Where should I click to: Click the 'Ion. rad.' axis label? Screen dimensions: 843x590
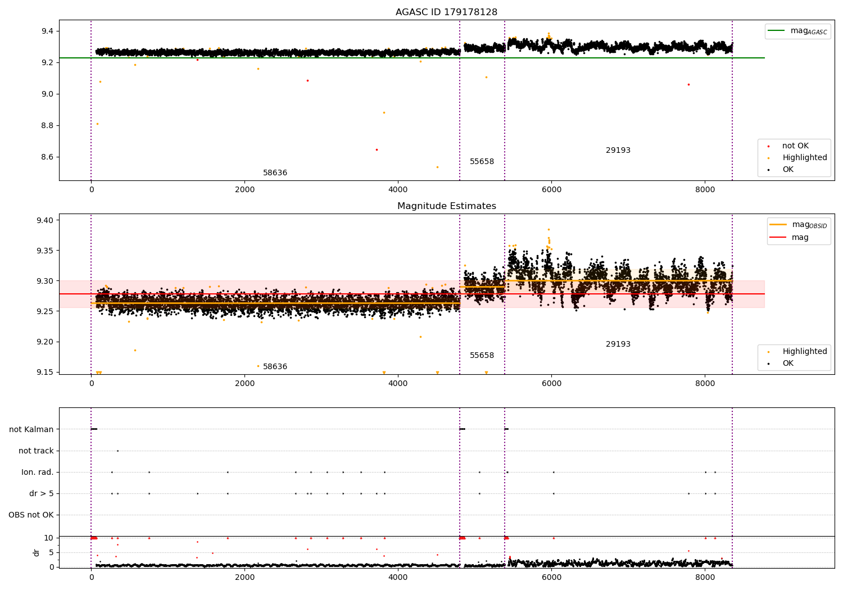(38, 473)
